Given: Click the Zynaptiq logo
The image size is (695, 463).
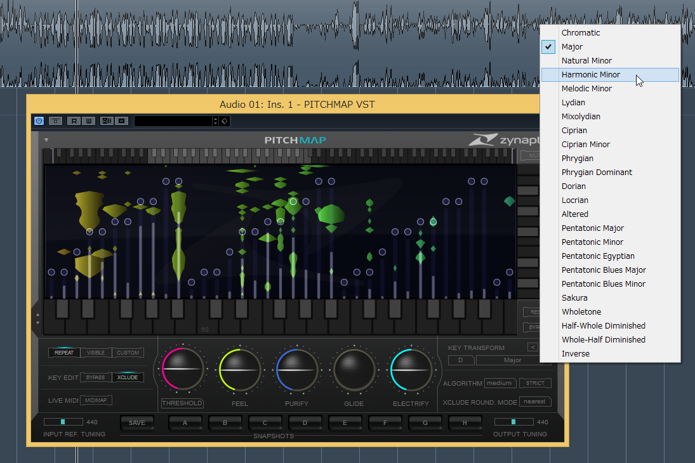Looking at the screenshot, I should point(505,140).
